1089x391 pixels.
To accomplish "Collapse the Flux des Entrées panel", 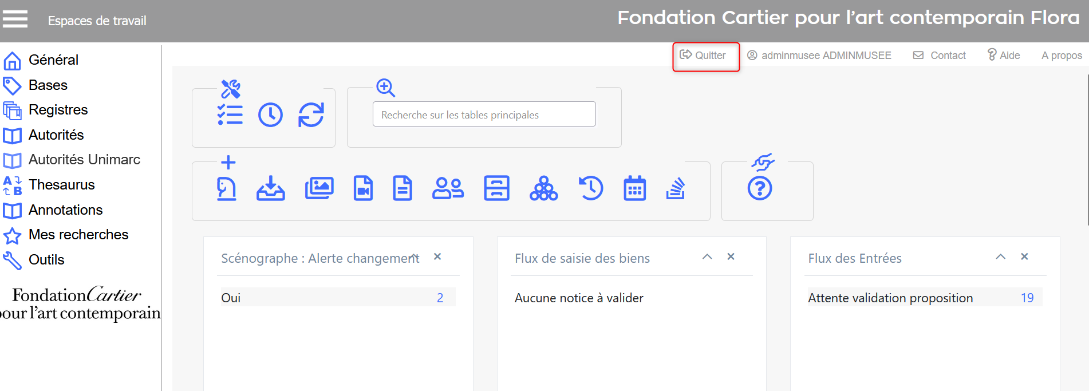I will [1000, 256].
